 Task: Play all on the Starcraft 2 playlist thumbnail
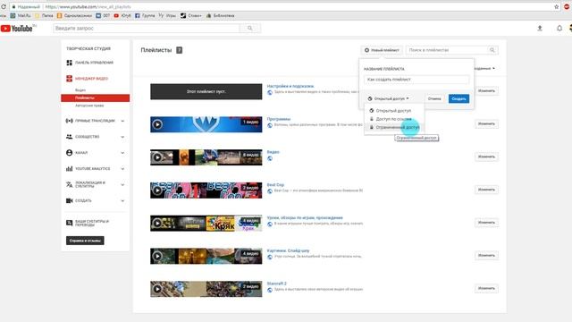coord(157,289)
